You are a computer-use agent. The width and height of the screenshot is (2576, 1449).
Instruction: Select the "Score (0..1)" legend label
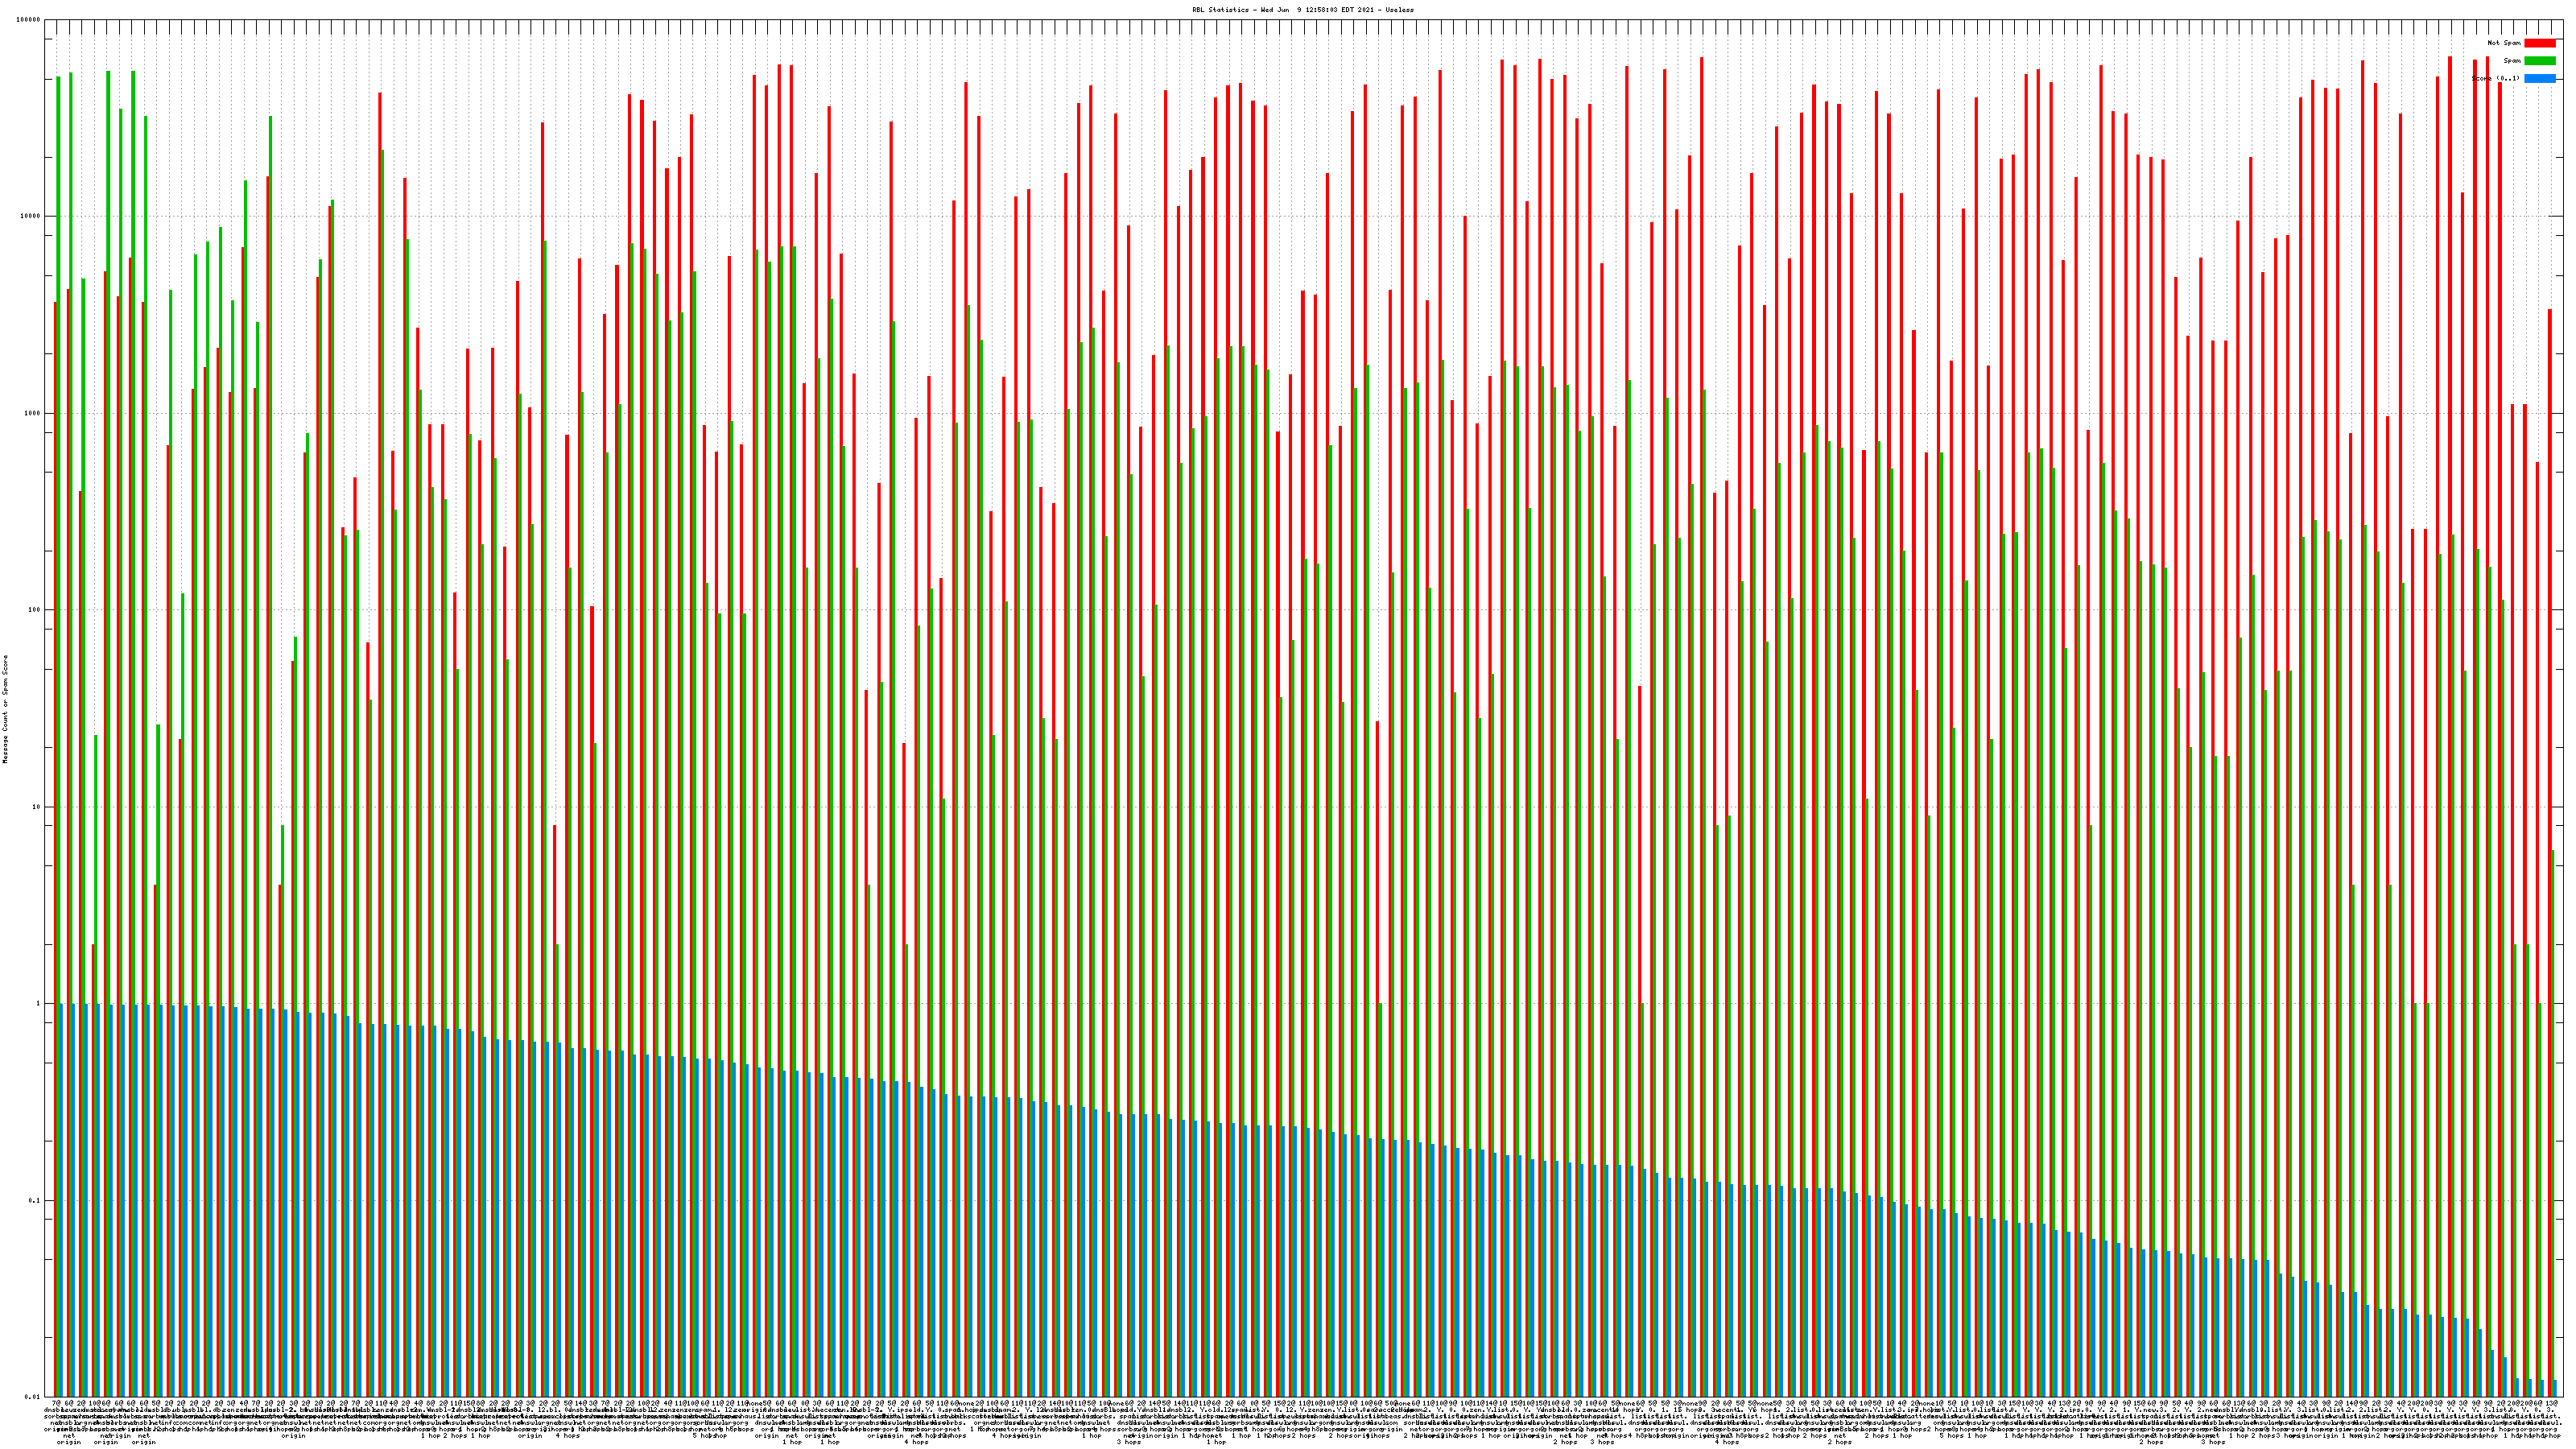(2495, 78)
